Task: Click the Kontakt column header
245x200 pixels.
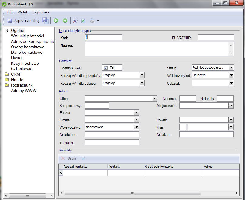Action: [x=126, y=167]
